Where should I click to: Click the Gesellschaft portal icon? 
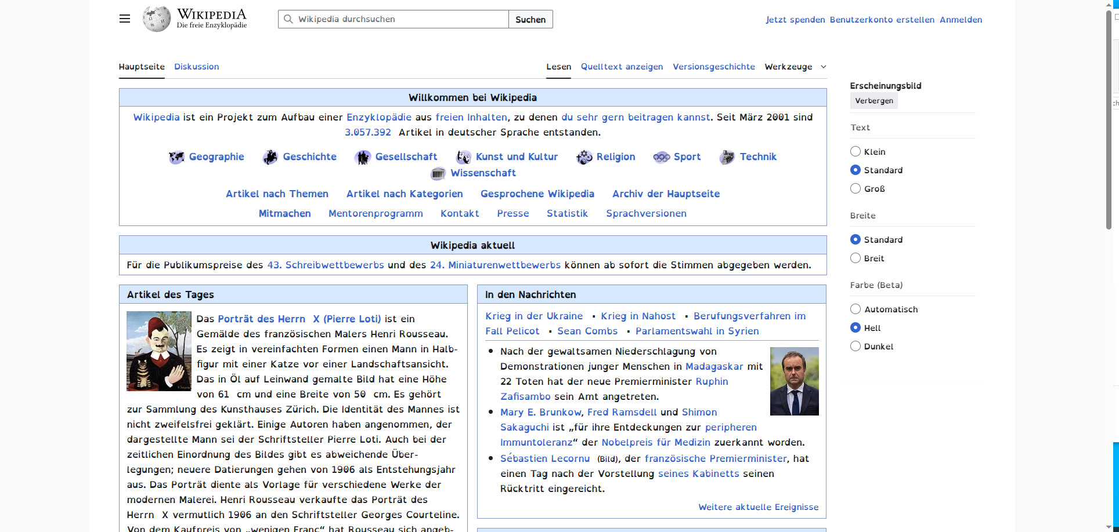[x=363, y=156]
